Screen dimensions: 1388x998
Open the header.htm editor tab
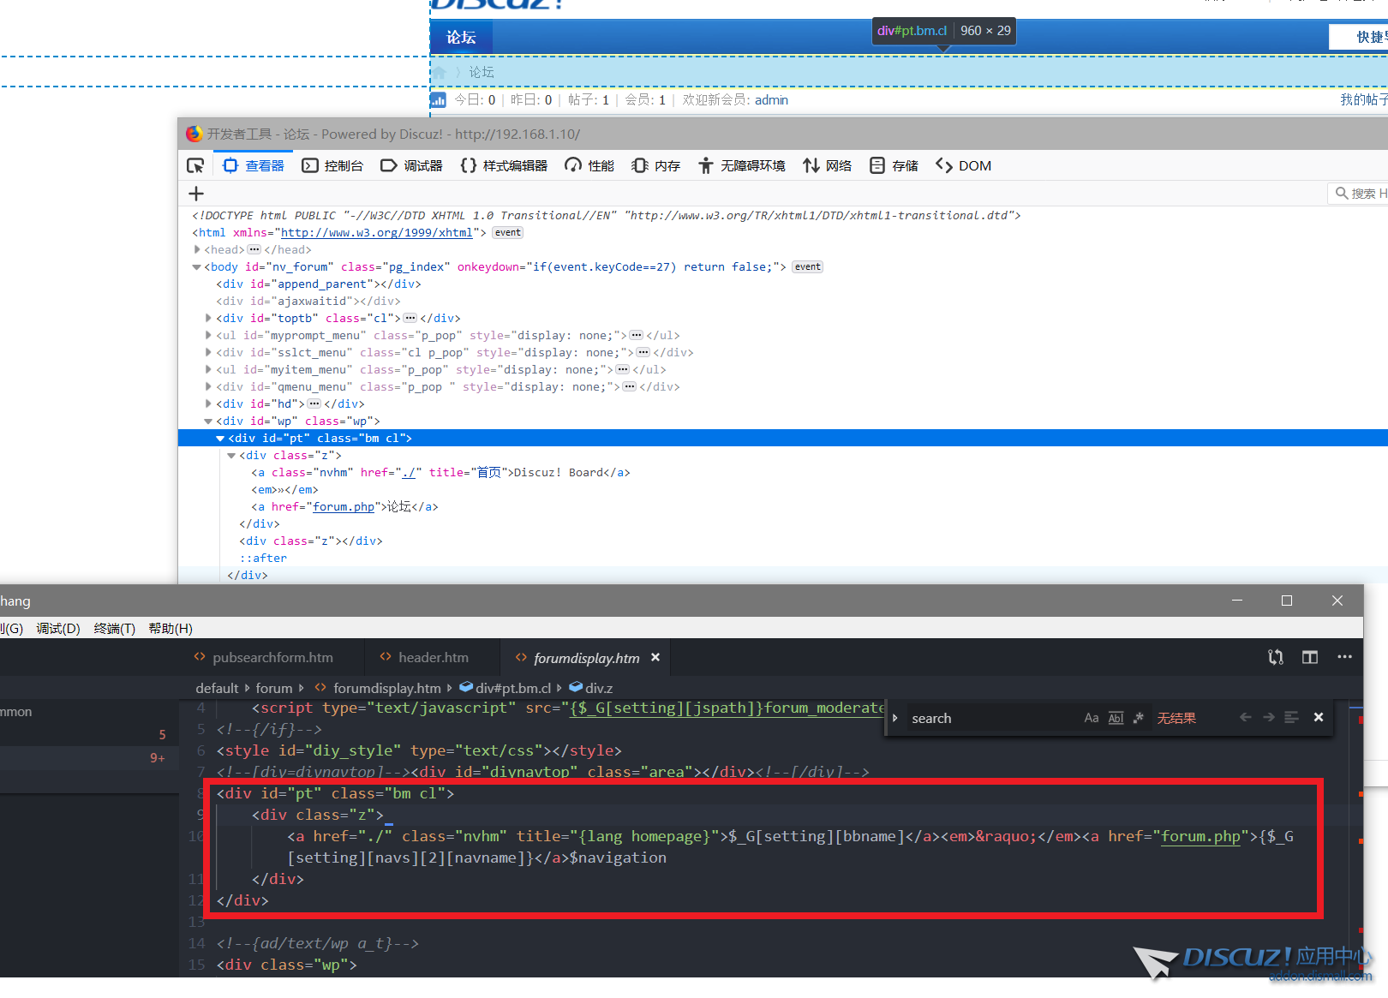pyautogui.click(x=433, y=657)
